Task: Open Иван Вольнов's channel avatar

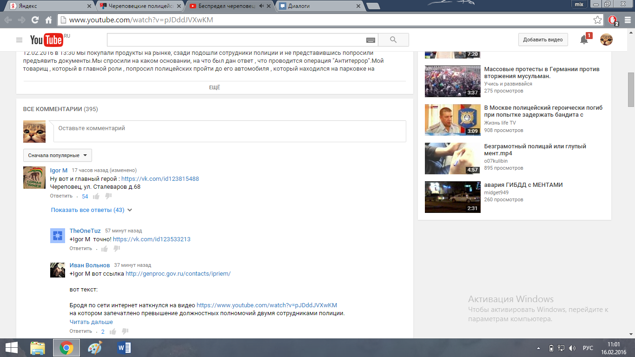Action: click(x=58, y=270)
